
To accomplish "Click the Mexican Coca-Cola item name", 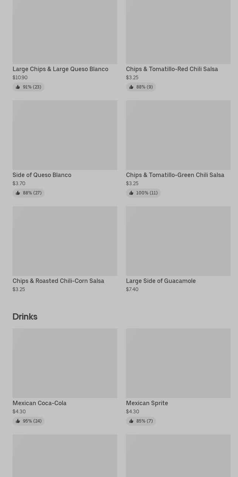I will (40, 403).
